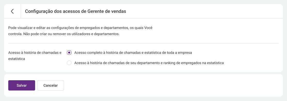Click the vertical separator beside the back arrow
Screen dimensions: 287x101
21,11
